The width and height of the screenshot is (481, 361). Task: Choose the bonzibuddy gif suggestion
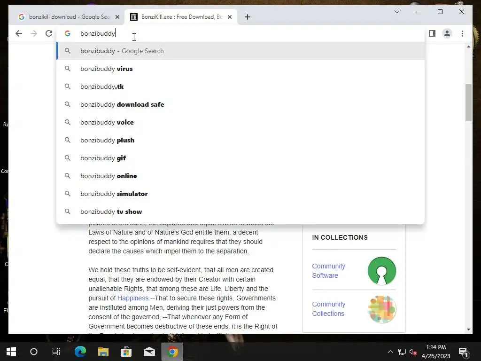[x=241, y=158]
